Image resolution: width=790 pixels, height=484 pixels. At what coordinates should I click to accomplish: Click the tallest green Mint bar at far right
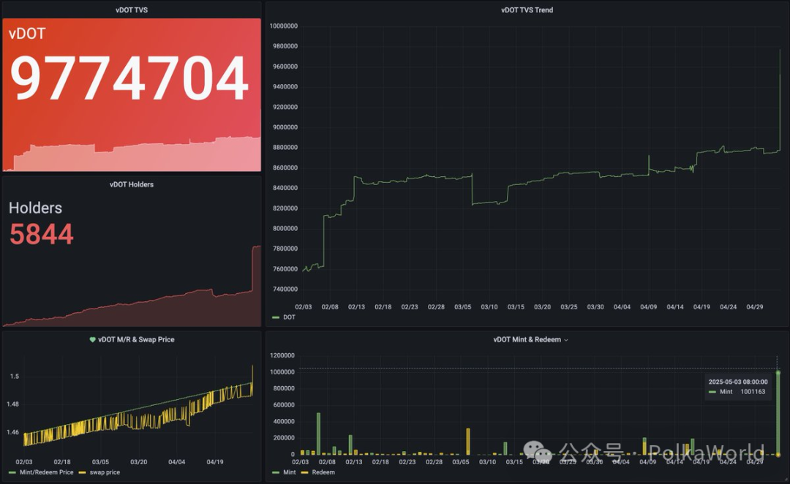coord(778,413)
